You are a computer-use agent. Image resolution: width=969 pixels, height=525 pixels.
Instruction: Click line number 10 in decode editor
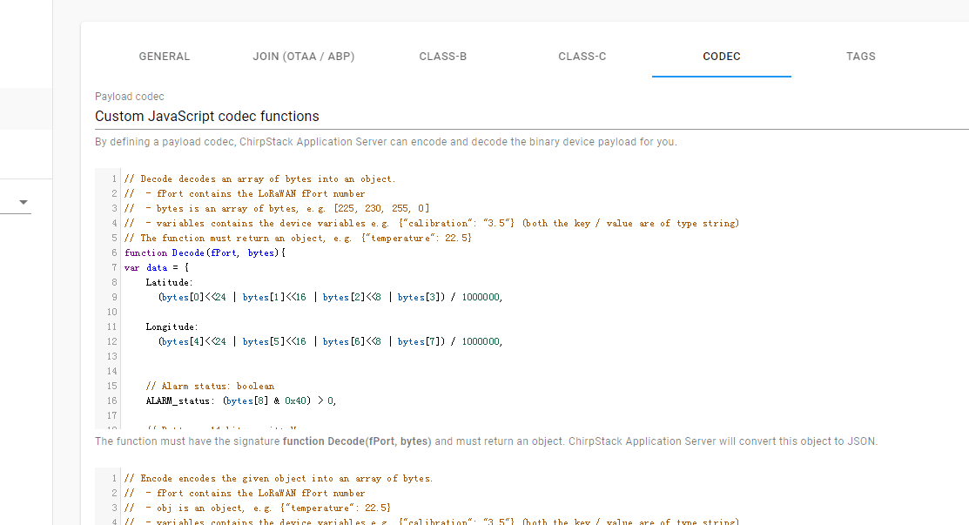tap(111, 312)
